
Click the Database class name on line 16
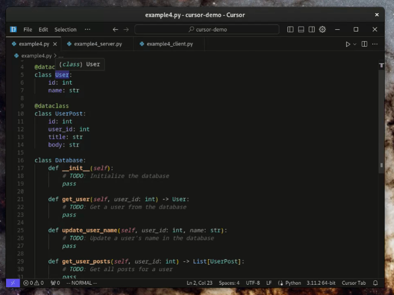(x=69, y=160)
